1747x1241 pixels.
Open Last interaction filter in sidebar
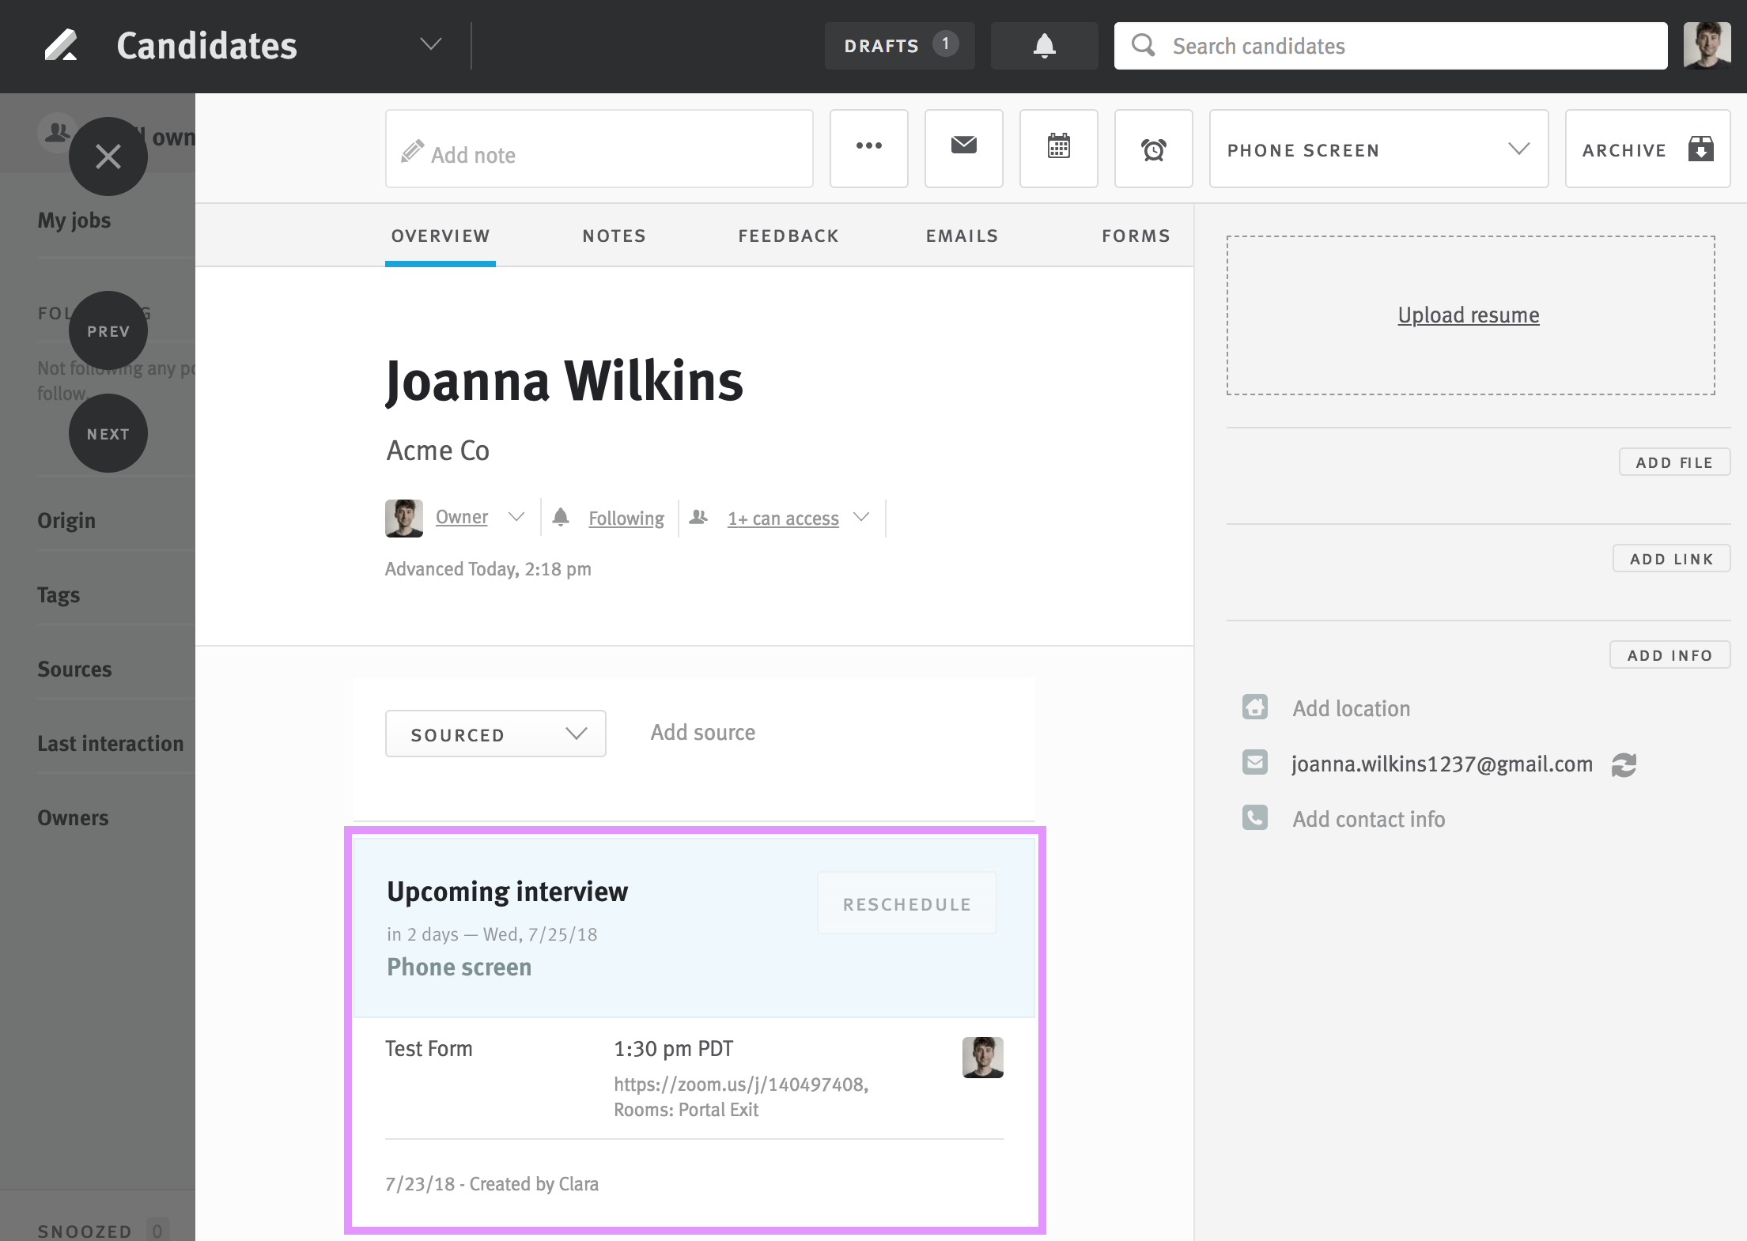(x=110, y=743)
